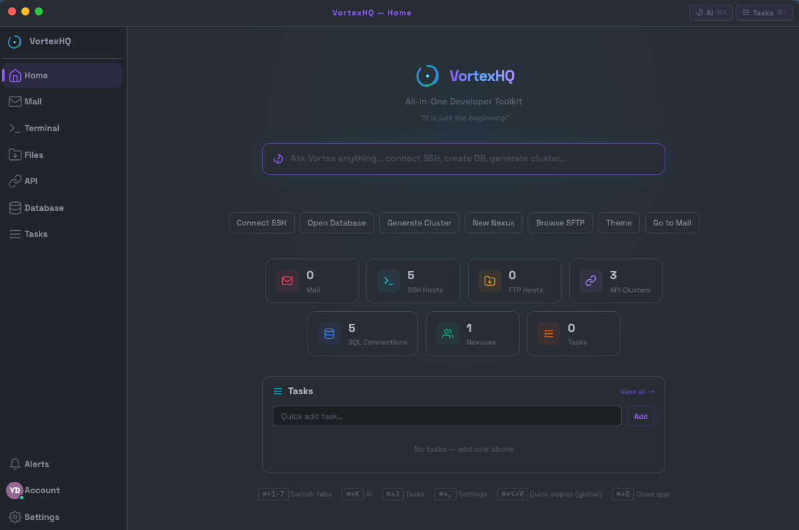
Task: Follow the View all tasks link
Action: coord(637,392)
